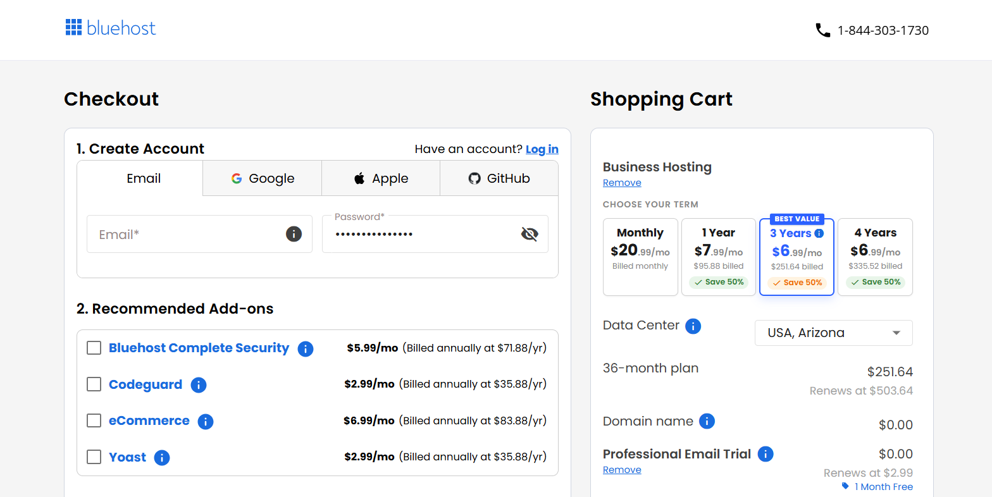Screen dimensions: 992x497
Task: Select the 3 Years best value term
Action: (x=797, y=257)
